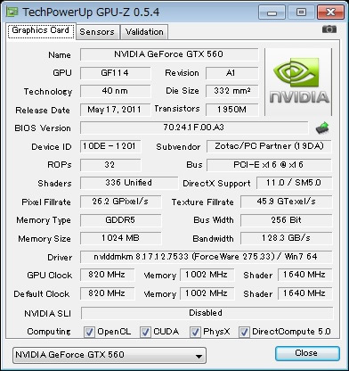Screen dimensions: 349x371
Task: Click the BIOS save chip icon
Action: click(x=322, y=128)
